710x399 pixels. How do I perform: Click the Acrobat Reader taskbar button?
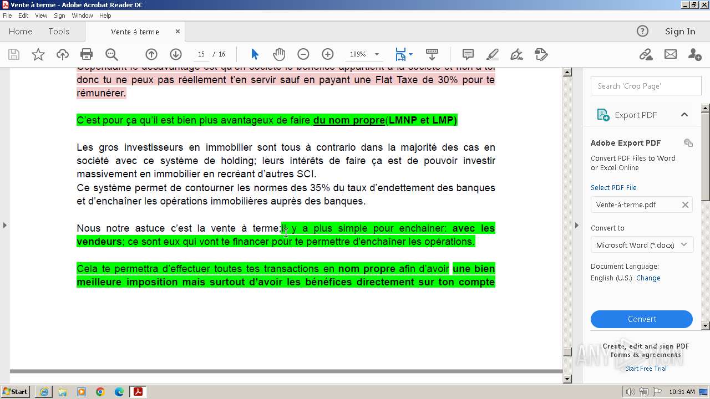click(x=138, y=392)
